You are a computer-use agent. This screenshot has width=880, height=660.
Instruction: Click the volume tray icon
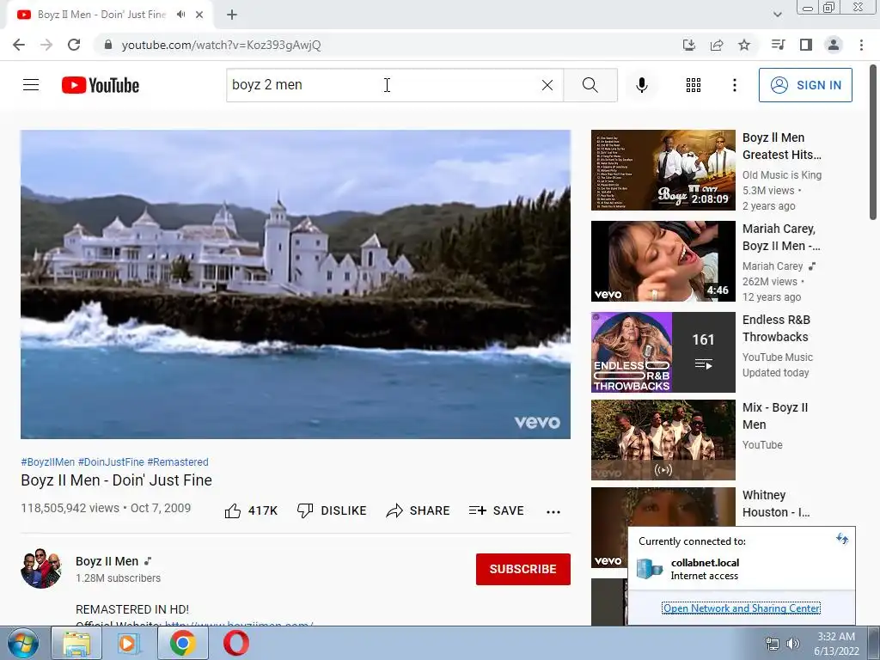point(793,643)
